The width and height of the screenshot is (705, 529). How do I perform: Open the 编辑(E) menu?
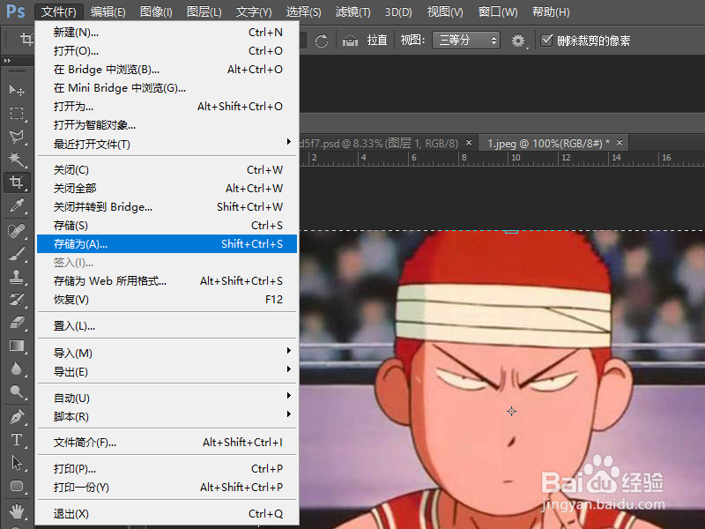point(108,11)
